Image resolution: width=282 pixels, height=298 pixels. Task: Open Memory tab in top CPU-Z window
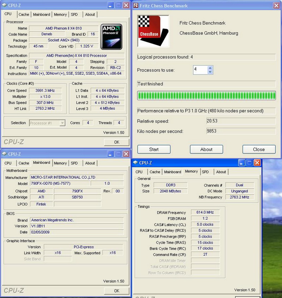pos(60,14)
